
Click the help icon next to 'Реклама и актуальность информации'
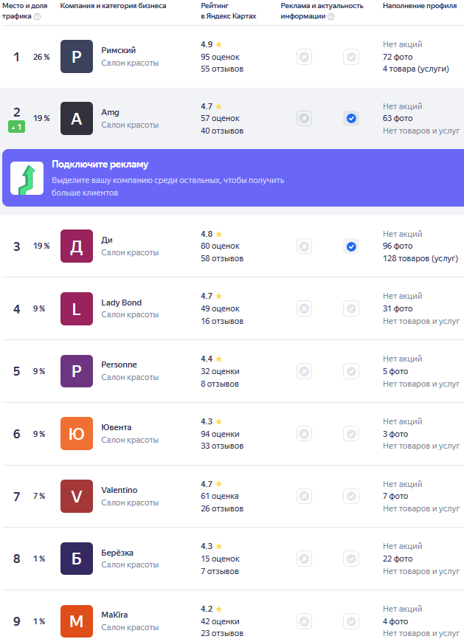point(330,17)
